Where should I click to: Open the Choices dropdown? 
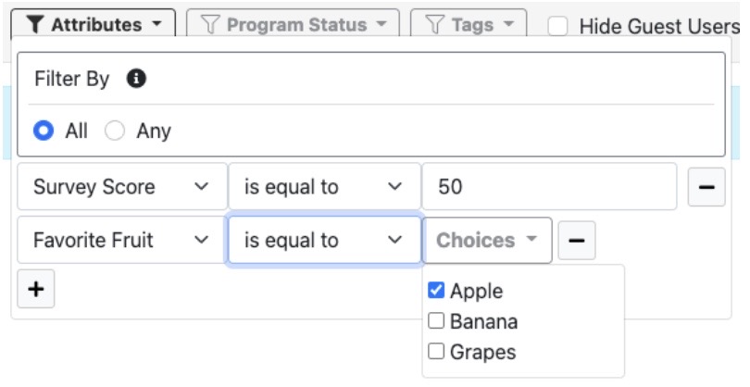click(x=487, y=241)
